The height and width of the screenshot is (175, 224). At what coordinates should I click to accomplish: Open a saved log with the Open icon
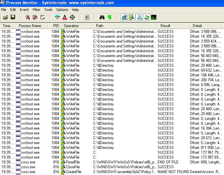[x=5, y=17]
